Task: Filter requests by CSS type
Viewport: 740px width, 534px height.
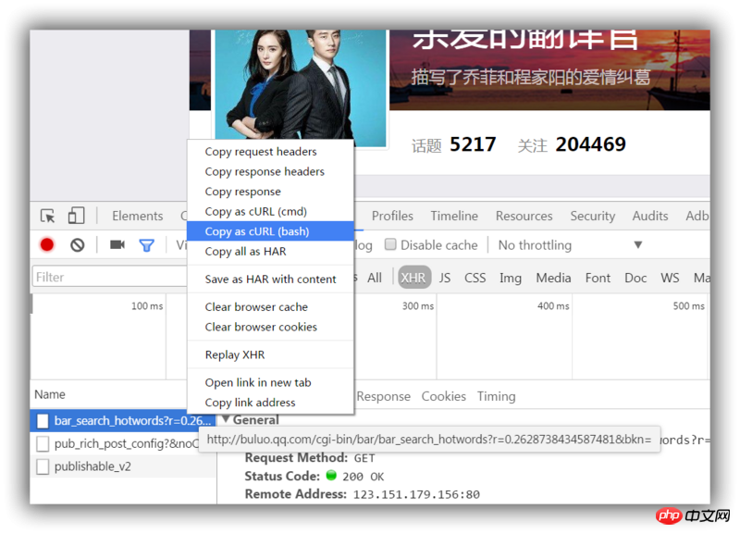Action: pos(475,278)
